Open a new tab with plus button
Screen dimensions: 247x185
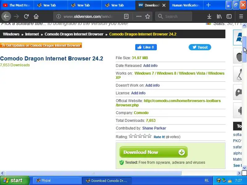(x=208, y=5)
